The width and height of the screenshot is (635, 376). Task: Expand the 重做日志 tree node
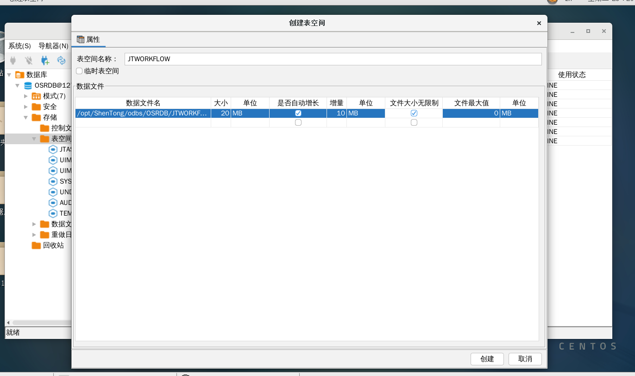pos(34,235)
